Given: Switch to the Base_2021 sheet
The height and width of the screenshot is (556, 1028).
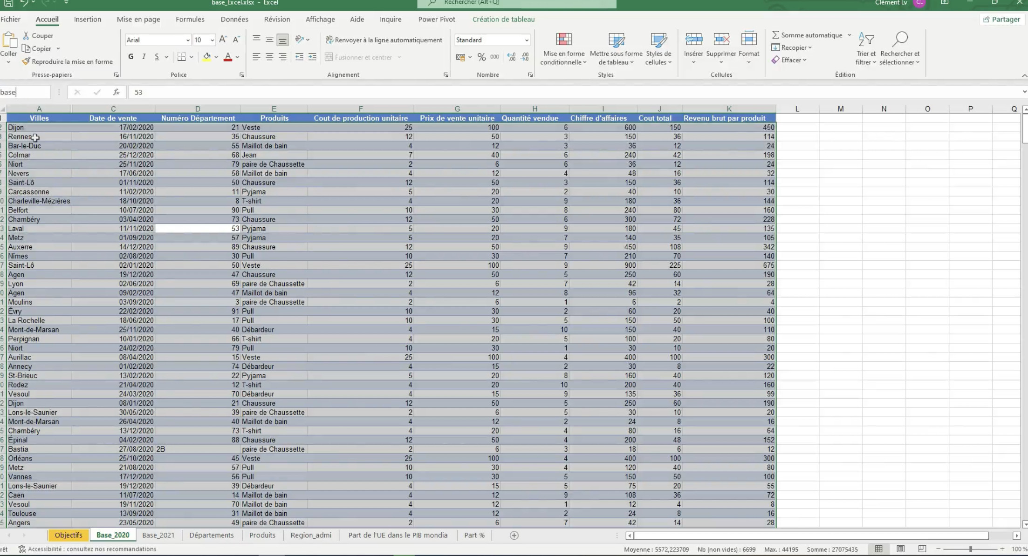Looking at the screenshot, I should coord(158,536).
